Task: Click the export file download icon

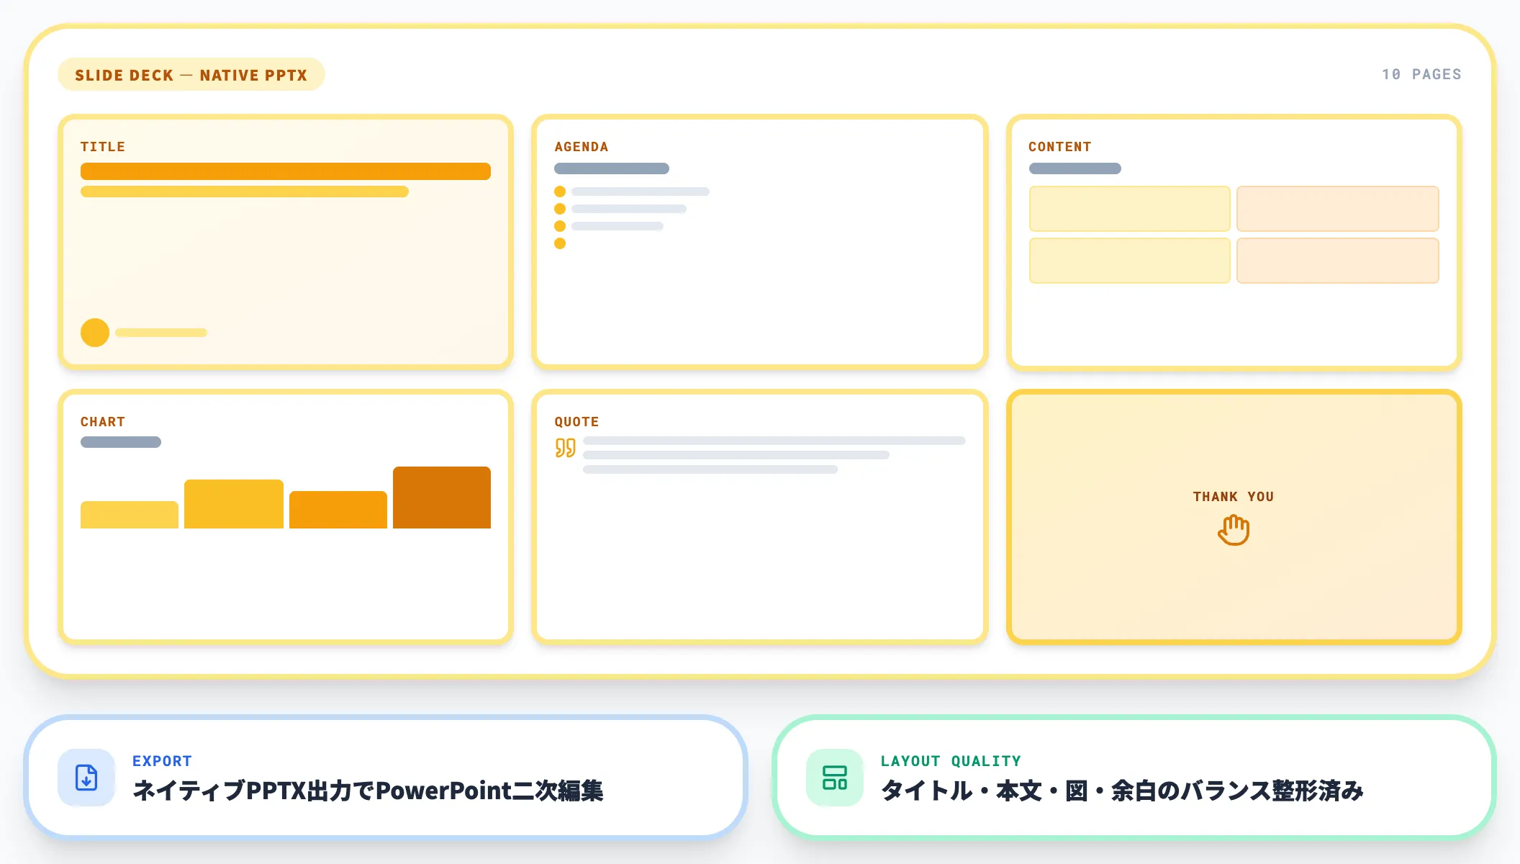Action: [86, 778]
